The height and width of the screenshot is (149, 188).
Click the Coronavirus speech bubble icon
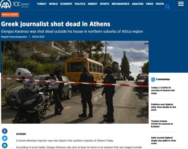(153, 80)
